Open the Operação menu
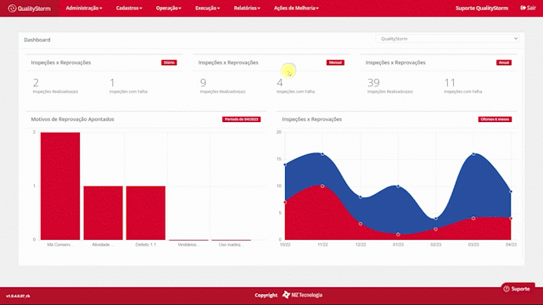The height and width of the screenshot is (305, 543). (x=168, y=8)
